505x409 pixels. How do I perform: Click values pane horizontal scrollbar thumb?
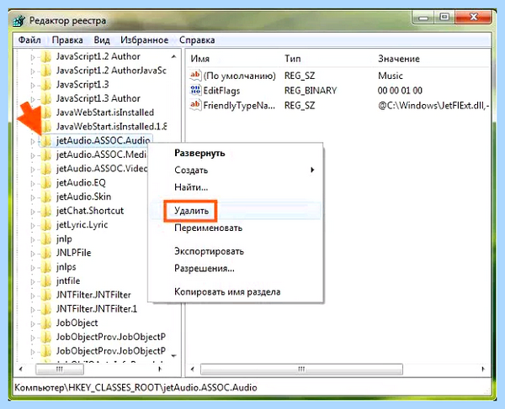[x=301, y=369]
